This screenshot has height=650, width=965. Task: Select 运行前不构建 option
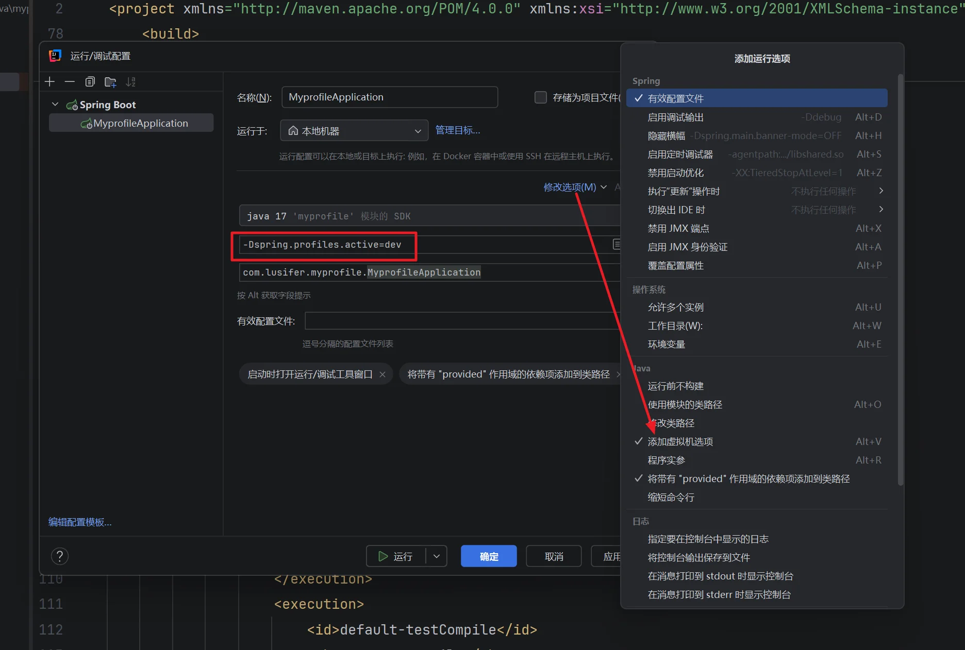point(757,386)
